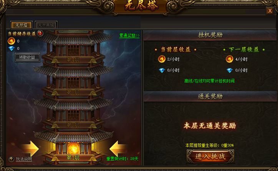This screenshot has height=171, width=278.
Task: Start the challenge with 进入挑战
Action: (210, 156)
